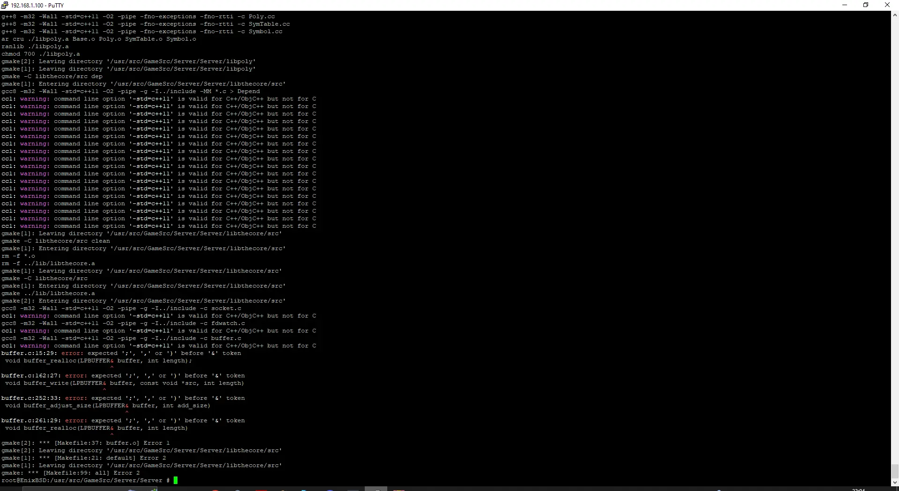
Task: Click the 'buffer.c:252:33: error' line
Action: [123, 398]
